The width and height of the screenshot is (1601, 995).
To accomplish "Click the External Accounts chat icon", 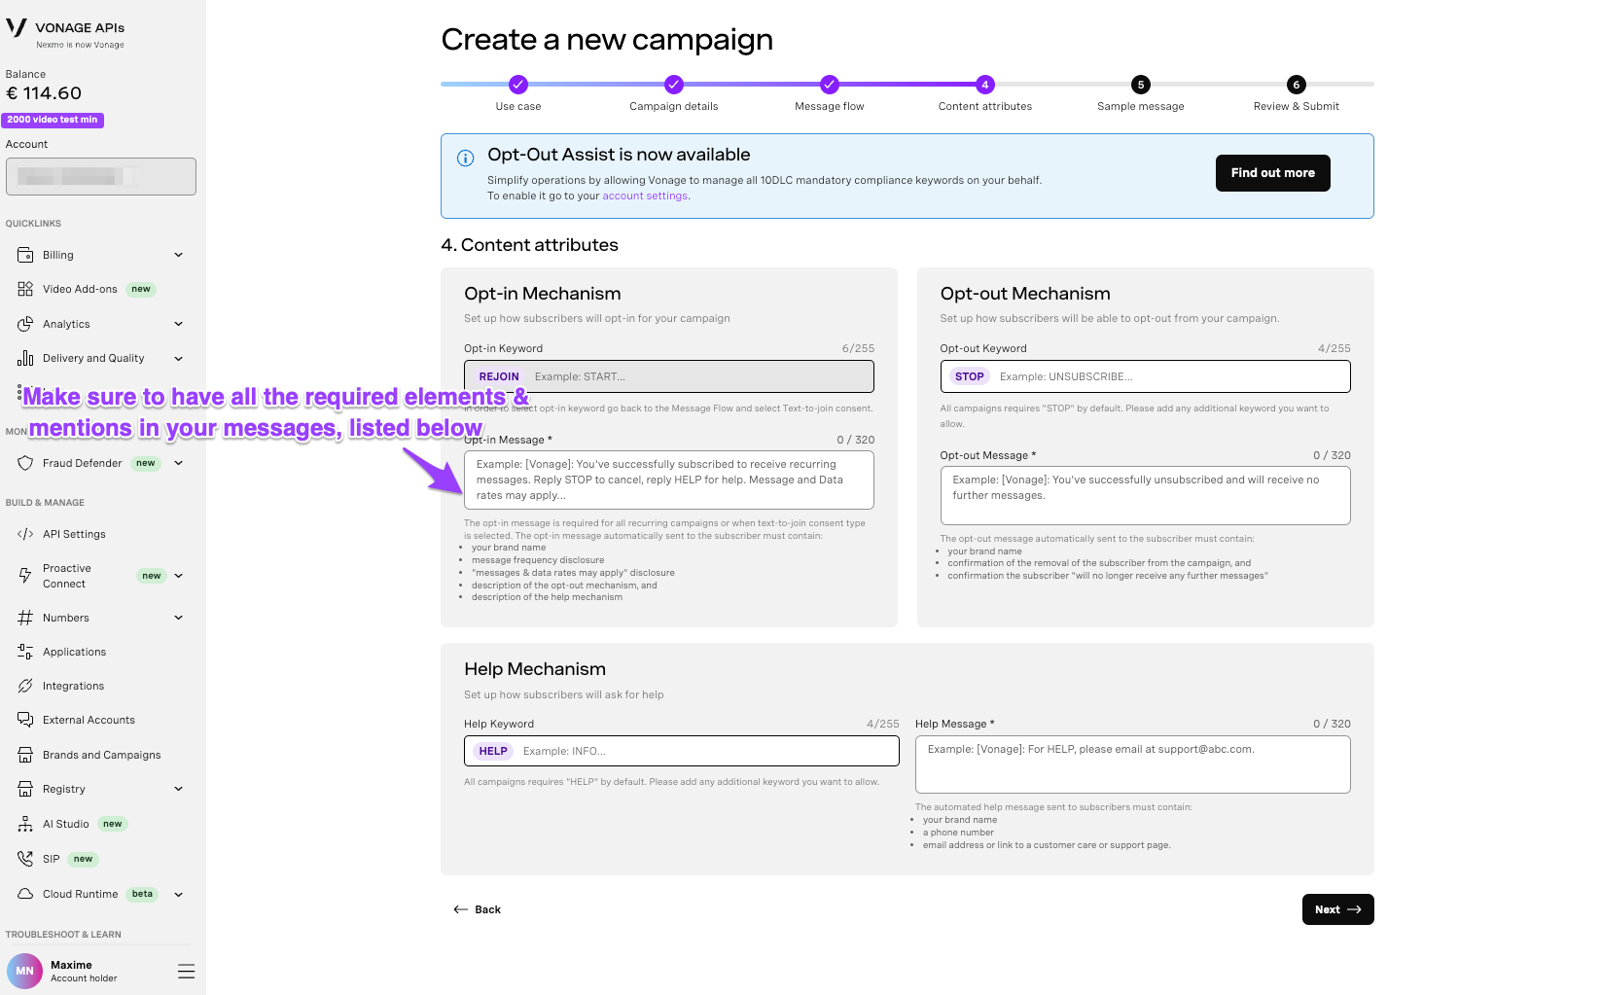I will [x=25, y=720].
